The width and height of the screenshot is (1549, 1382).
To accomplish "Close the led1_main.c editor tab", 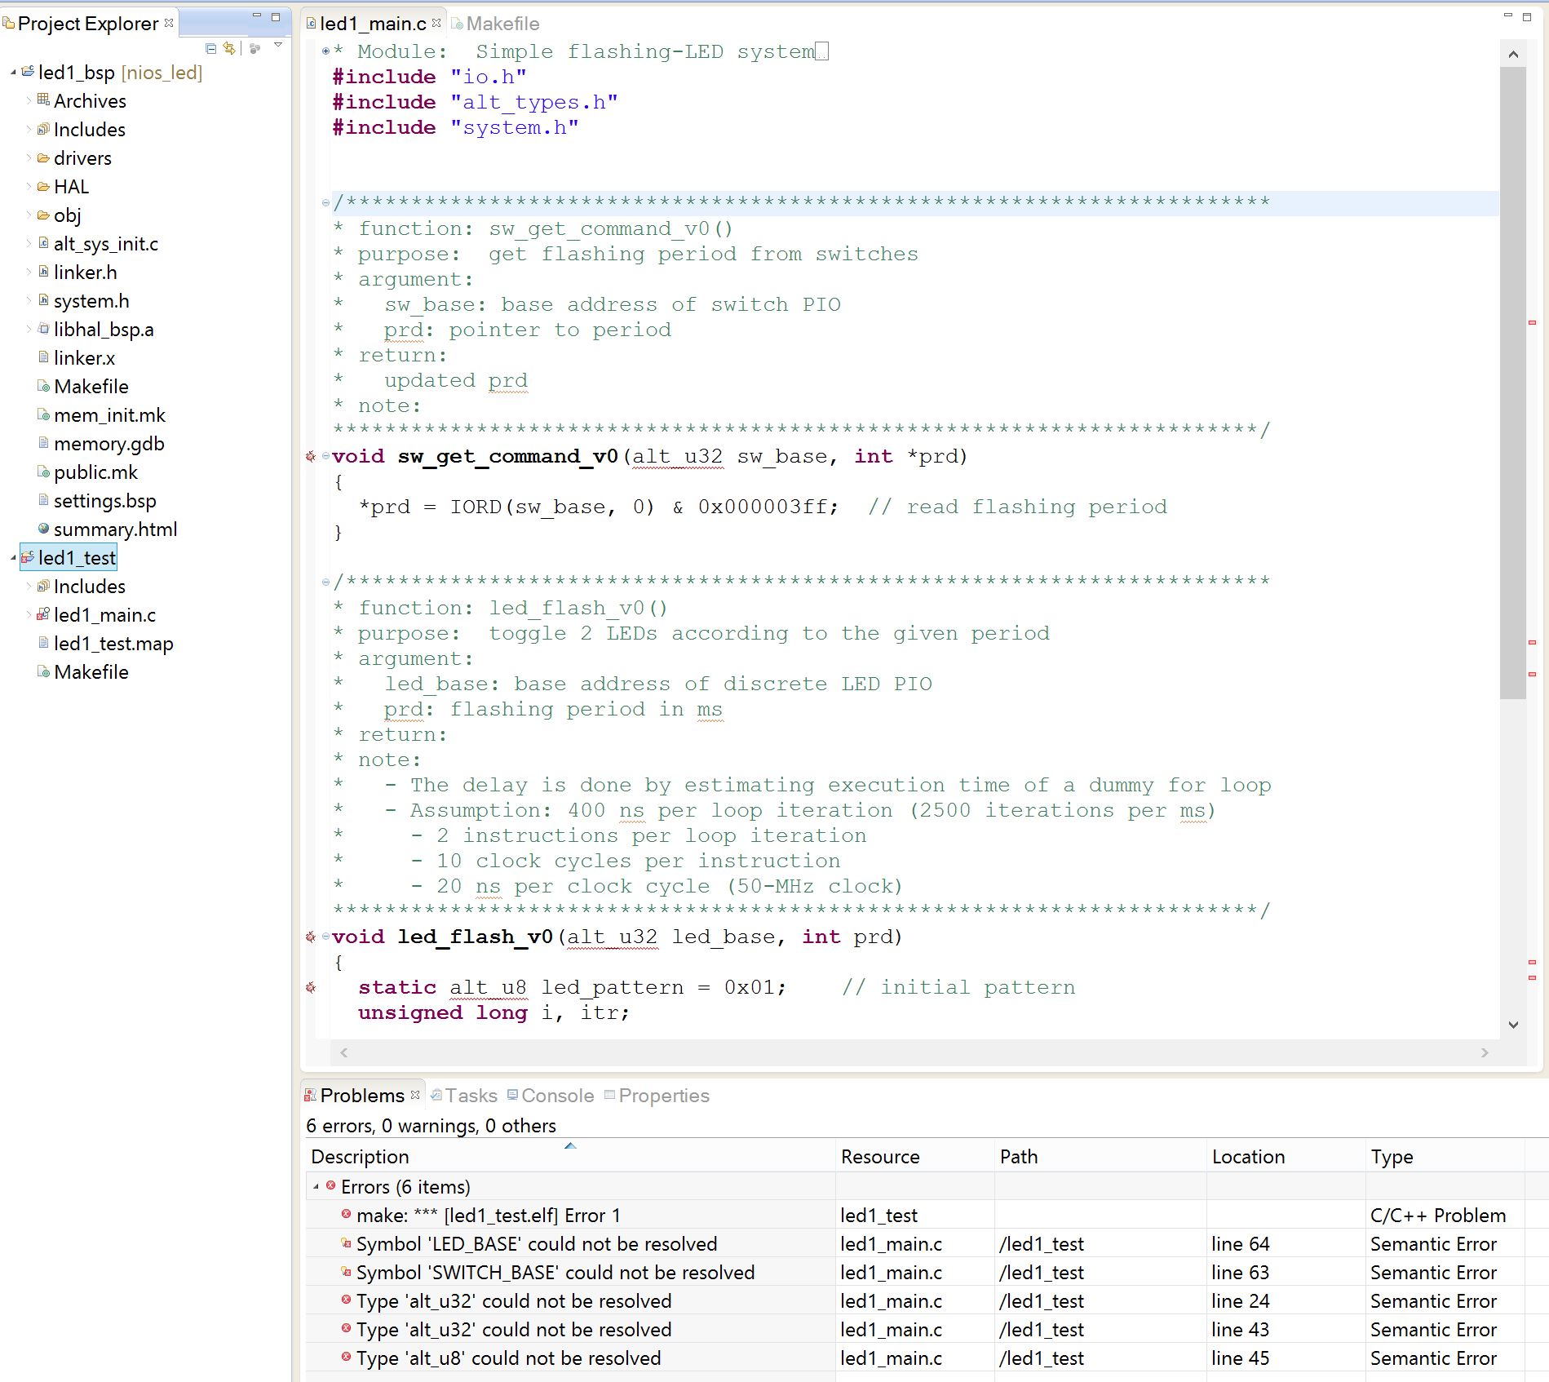I will [x=436, y=23].
